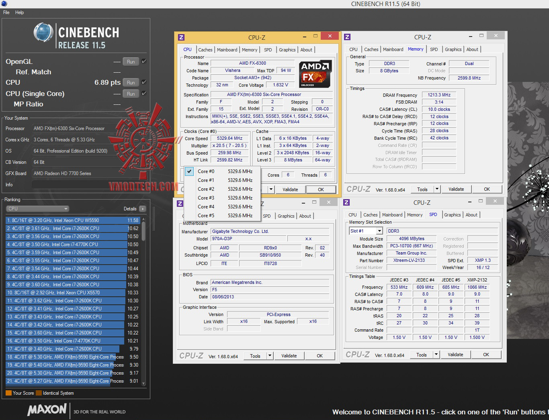549x420 pixels.
Task: Open the About tab in the Mainboard window
Action: pyautogui.click(x=305, y=216)
